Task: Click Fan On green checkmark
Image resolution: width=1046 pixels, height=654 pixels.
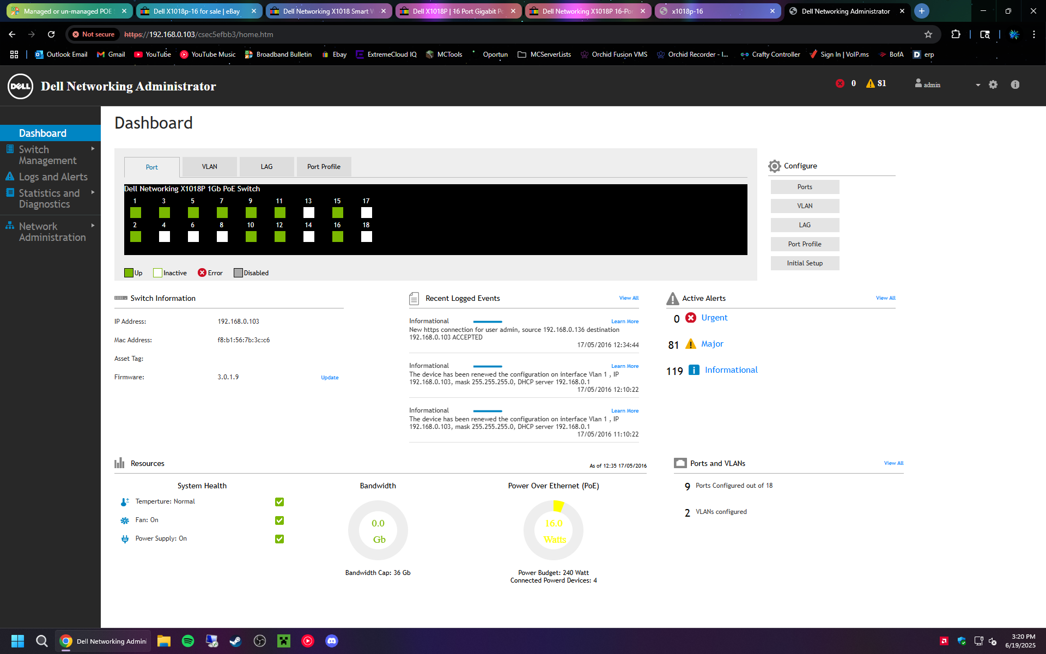Action: pos(279,520)
